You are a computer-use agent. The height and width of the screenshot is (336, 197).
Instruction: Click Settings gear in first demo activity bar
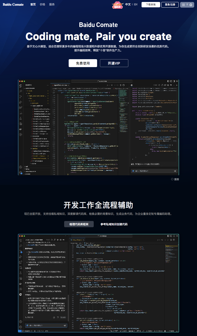pyautogui.click(x=21, y=172)
